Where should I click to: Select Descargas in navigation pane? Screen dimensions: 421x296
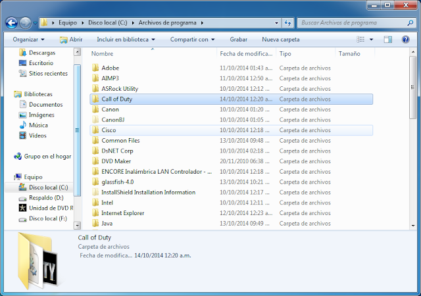pyautogui.click(x=42, y=53)
